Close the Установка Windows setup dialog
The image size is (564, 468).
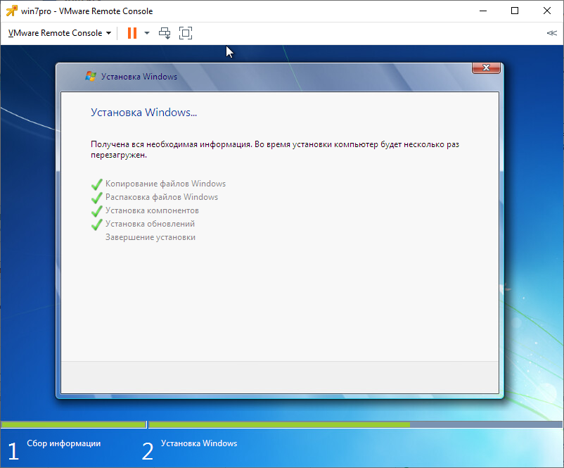tap(486, 68)
